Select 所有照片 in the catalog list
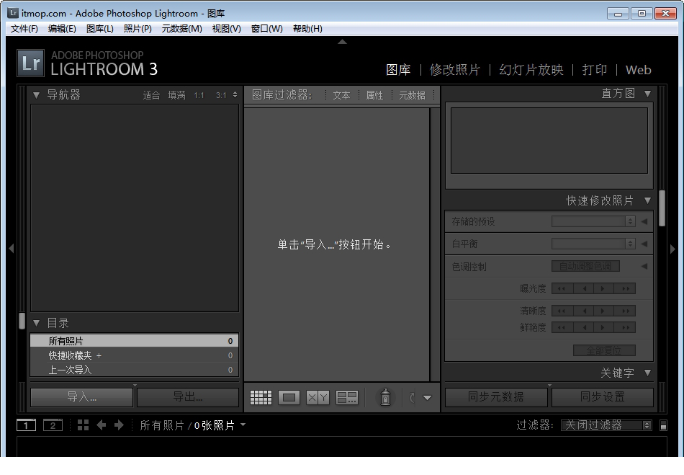 [x=134, y=340]
